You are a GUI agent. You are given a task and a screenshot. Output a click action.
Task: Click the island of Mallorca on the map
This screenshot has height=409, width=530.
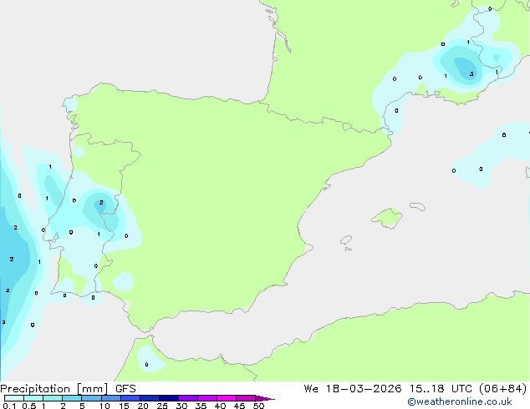click(x=388, y=219)
